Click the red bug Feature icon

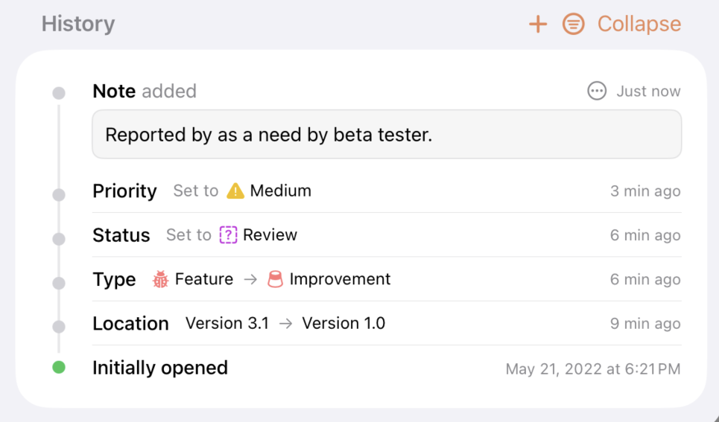point(160,279)
